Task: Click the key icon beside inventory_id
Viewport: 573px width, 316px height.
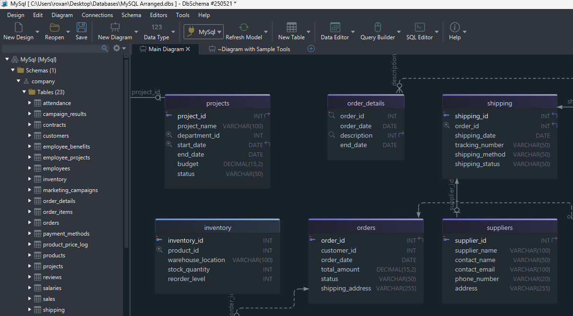Action: coord(159,240)
